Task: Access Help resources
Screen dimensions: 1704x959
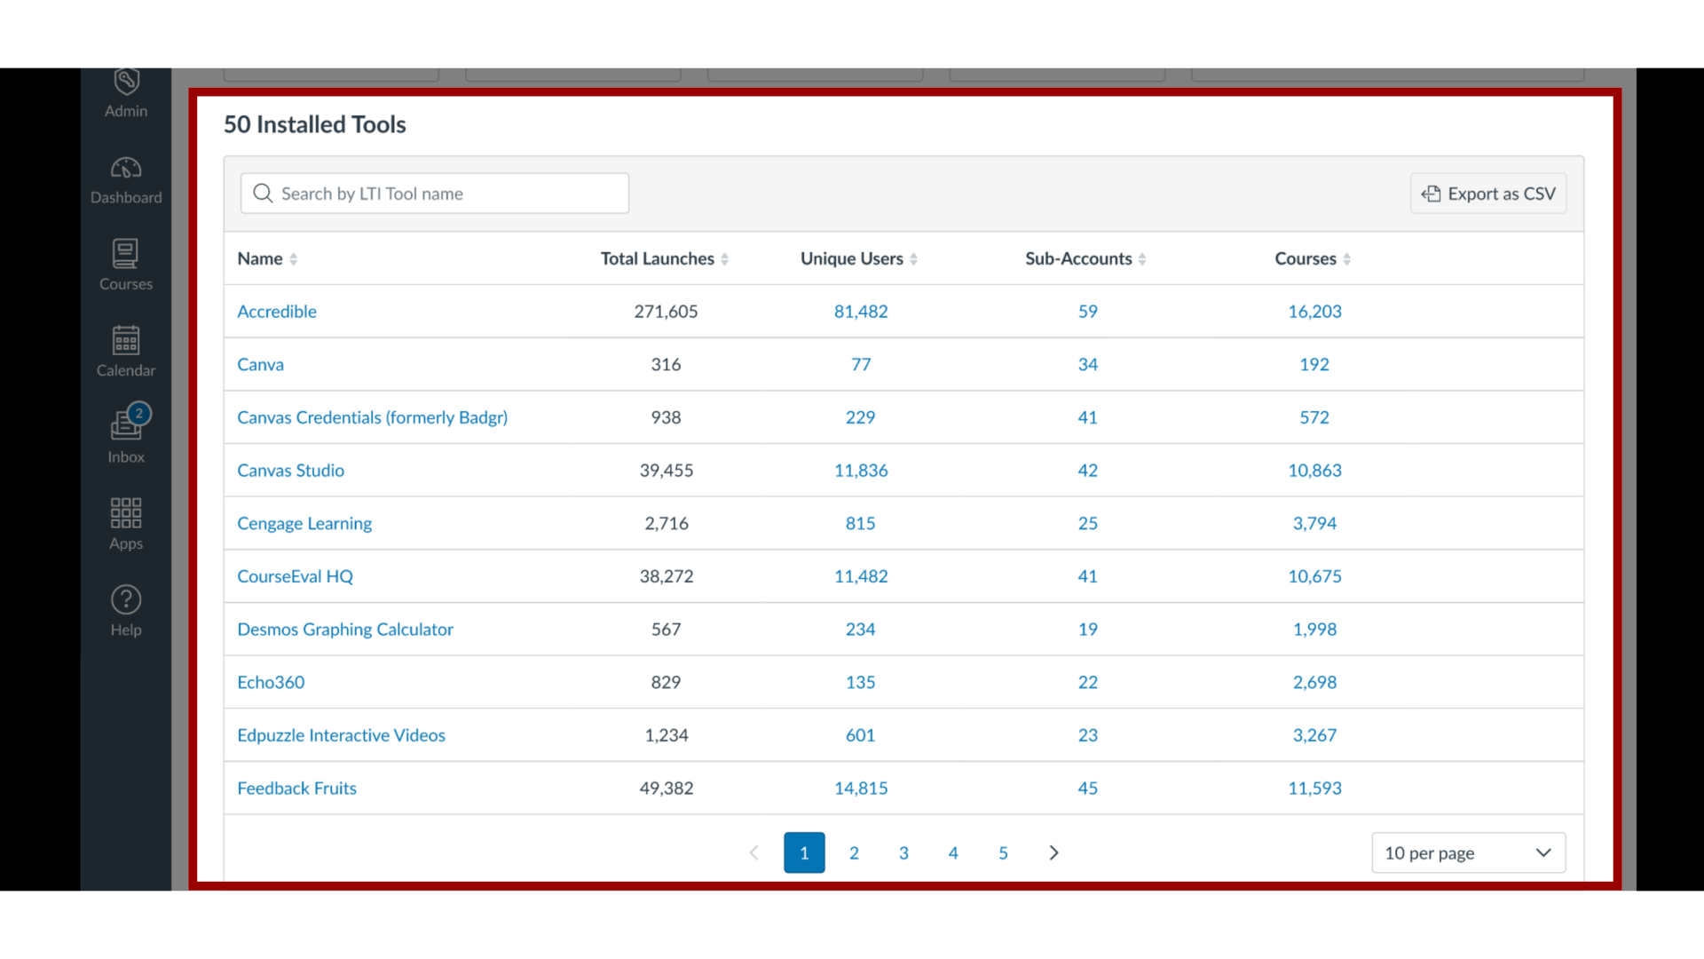Action: (x=125, y=610)
